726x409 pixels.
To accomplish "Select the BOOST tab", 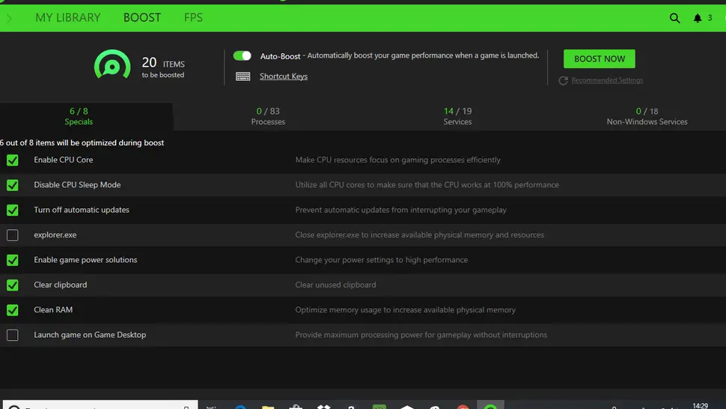I will click(142, 17).
